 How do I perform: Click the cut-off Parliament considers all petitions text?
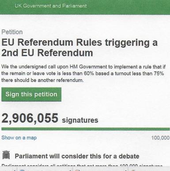[x=82, y=165]
